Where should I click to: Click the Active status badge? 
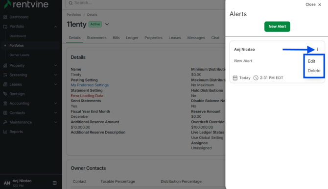pyautogui.click(x=95, y=24)
